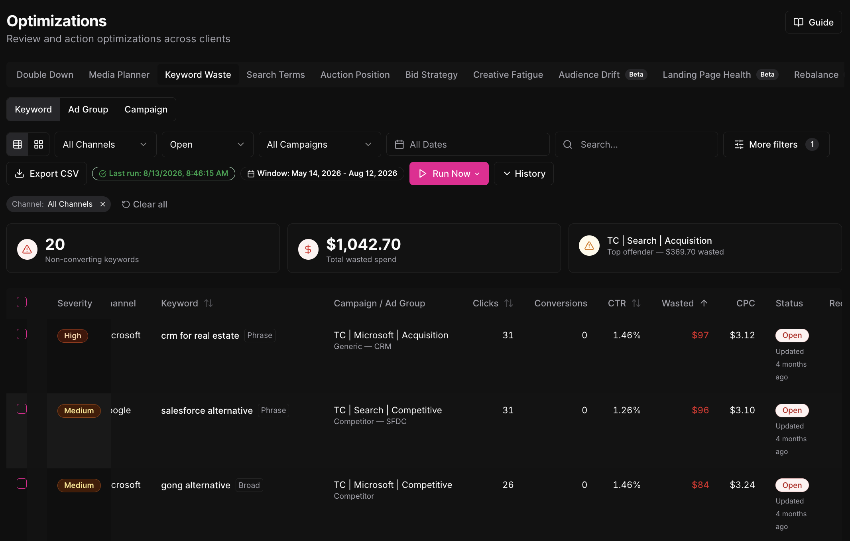Screen dimensions: 850x541
Task: Click the top offender warning icon
Action: 589,246
